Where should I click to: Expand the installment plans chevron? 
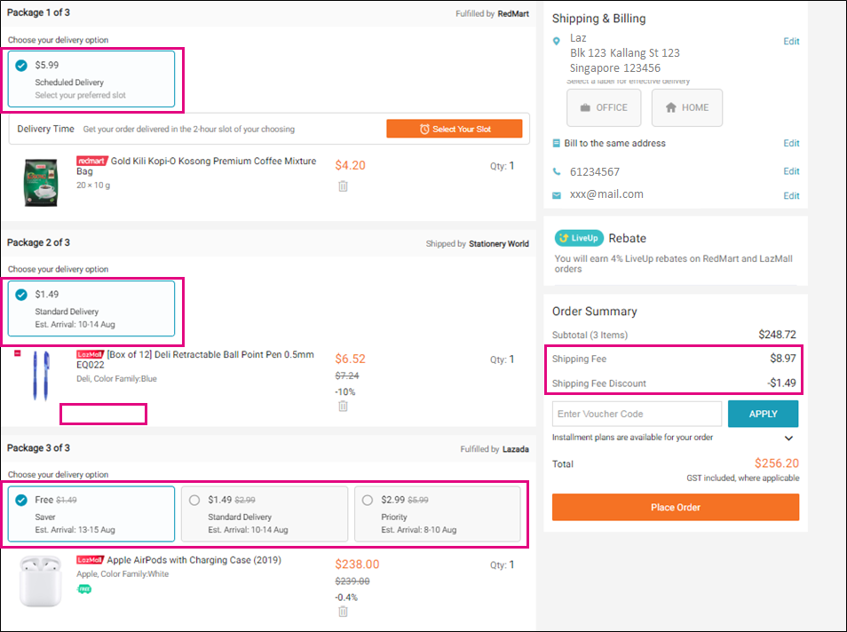click(788, 438)
